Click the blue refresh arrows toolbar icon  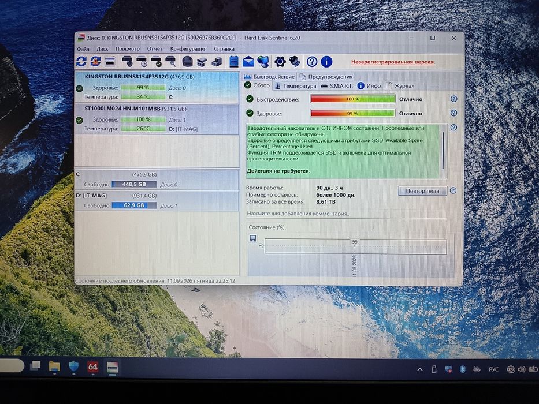tap(81, 62)
